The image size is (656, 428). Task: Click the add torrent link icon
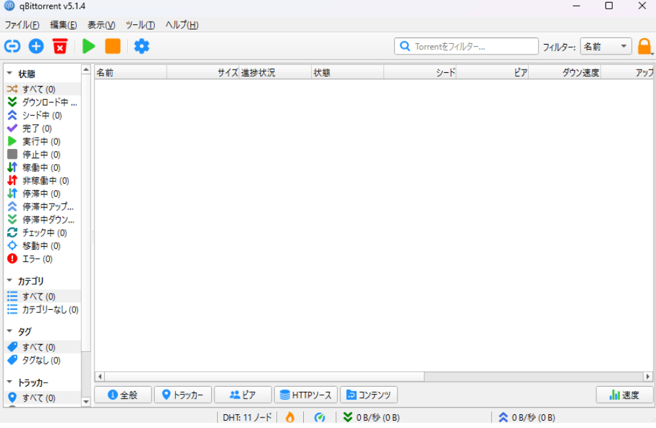click(12, 46)
